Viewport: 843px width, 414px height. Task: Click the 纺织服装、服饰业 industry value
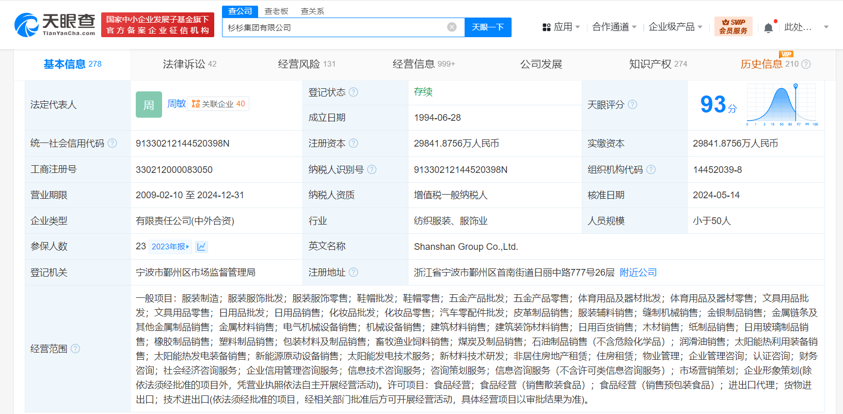click(x=451, y=221)
